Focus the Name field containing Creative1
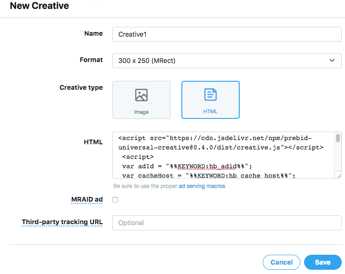This screenshot has width=345, height=274. point(227,34)
